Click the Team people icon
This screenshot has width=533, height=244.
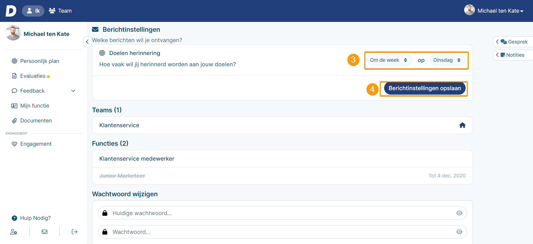click(x=52, y=11)
